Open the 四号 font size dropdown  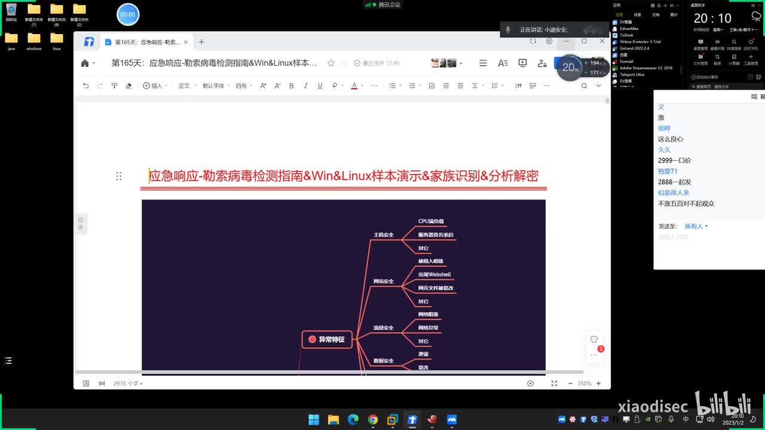click(x=244, y=86)
